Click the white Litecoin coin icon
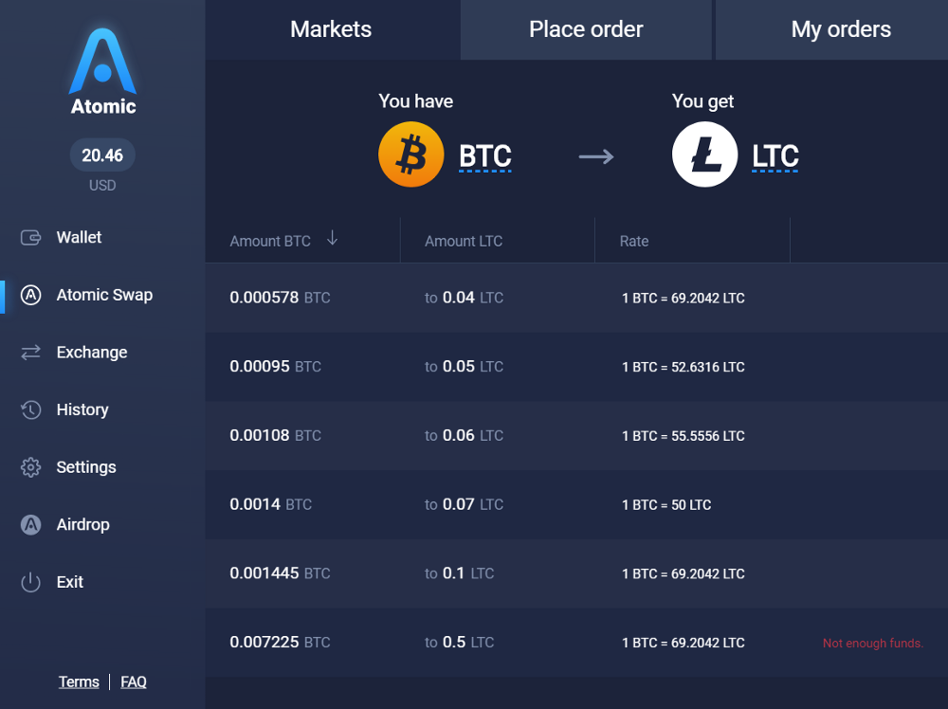 (704, 155)
